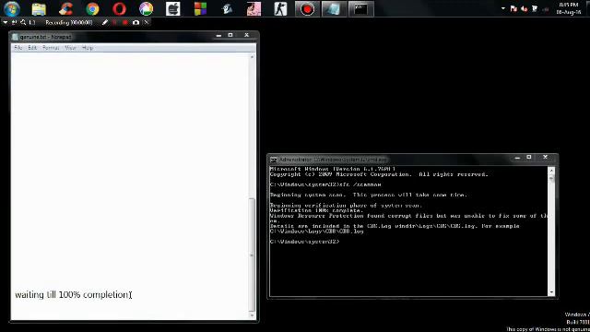Click the Command Prompt title bar icon
This screenshot has height=332, width=590.
tap(274, 160)
